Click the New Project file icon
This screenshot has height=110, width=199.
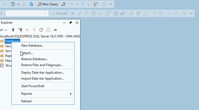coord(13,4)
